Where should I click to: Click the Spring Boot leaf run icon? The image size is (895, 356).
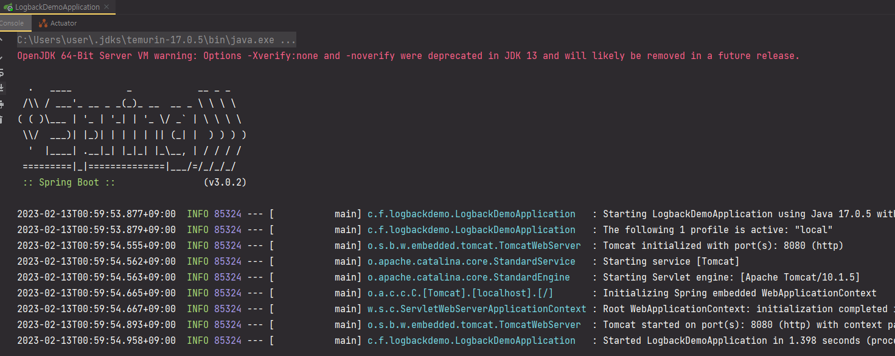(8, 7)
